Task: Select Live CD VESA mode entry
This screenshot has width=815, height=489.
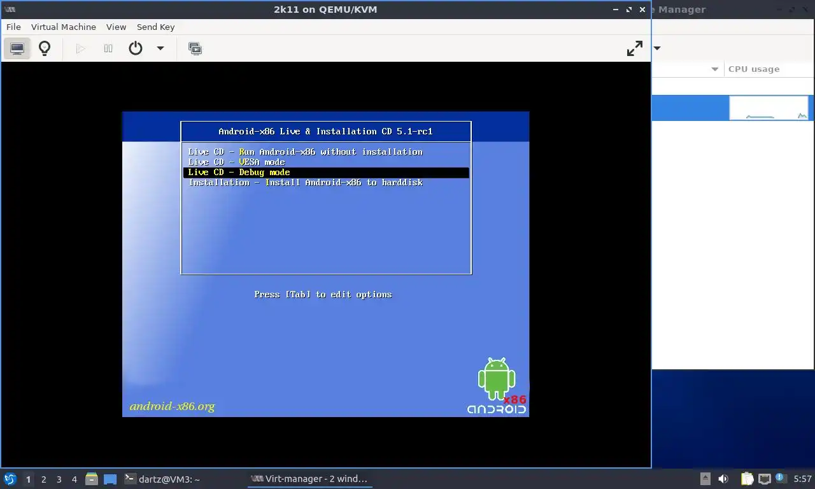Action: point(325,162)
